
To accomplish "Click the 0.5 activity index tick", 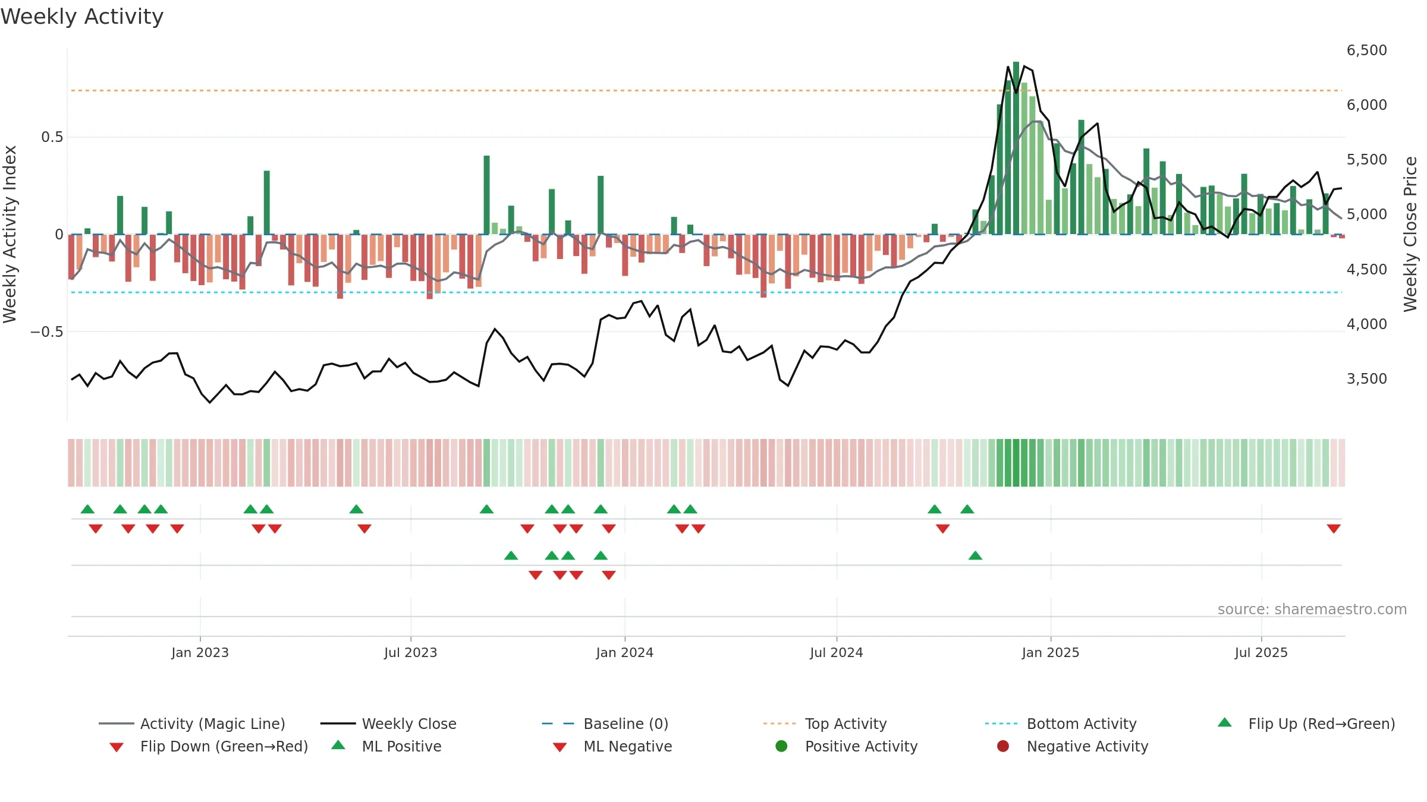I will pyautogui.click(x=52, y=137).
